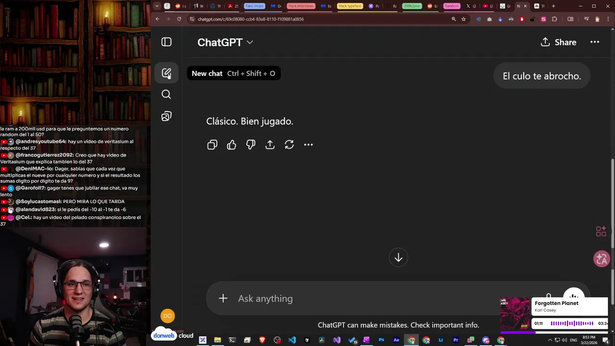The width and height of the screenshot is (615, 346).
Task: Open Brave browser from the taskbar
Action: [262, 340]
